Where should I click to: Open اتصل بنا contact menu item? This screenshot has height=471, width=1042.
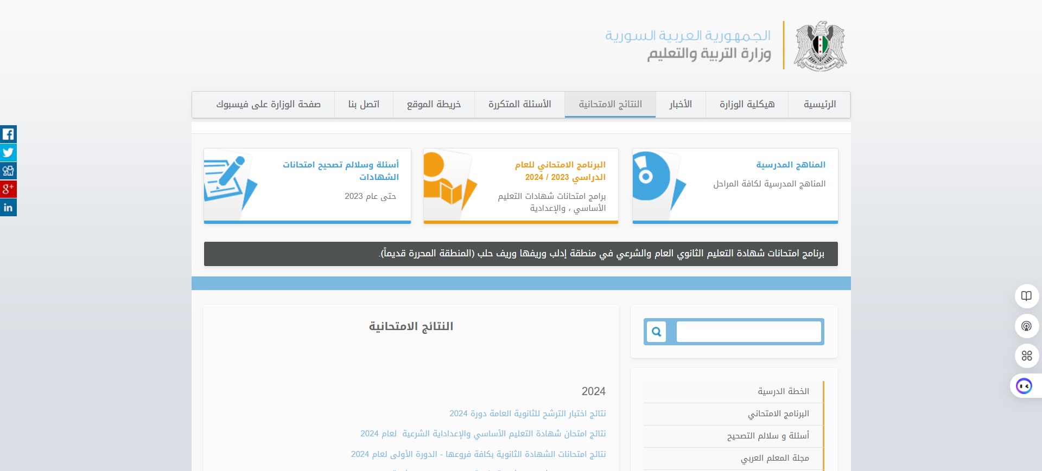pyautogui.click(x=364, y=104)
